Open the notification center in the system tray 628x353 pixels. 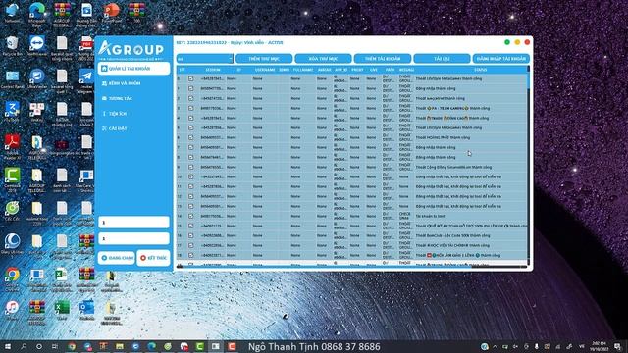point(618,346)
